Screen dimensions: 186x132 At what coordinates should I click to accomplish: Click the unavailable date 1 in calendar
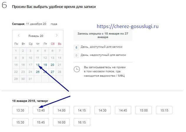click(x=16, y=51)
